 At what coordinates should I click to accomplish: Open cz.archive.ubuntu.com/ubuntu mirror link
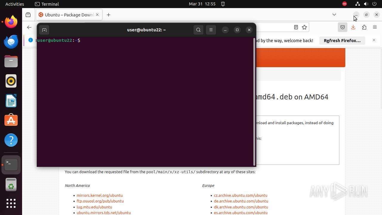click(241, 195)
